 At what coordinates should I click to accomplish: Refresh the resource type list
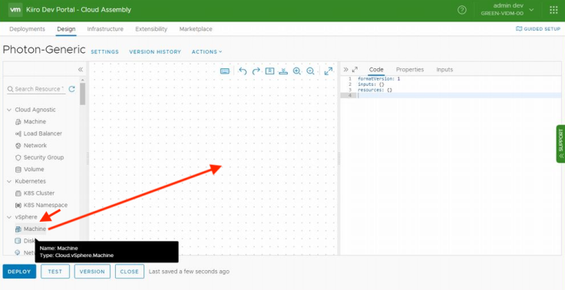[x=71, y=89]
